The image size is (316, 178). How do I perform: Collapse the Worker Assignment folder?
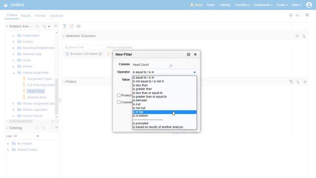click(x=13, y=73)
